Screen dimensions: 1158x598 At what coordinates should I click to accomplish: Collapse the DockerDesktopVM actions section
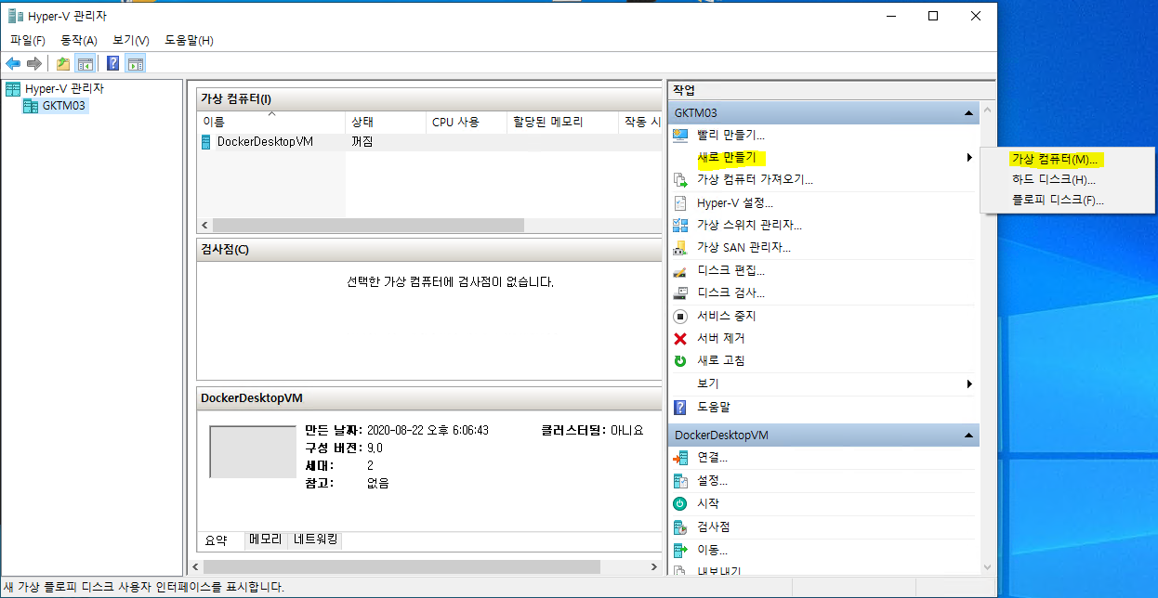(x=968, y=435)
